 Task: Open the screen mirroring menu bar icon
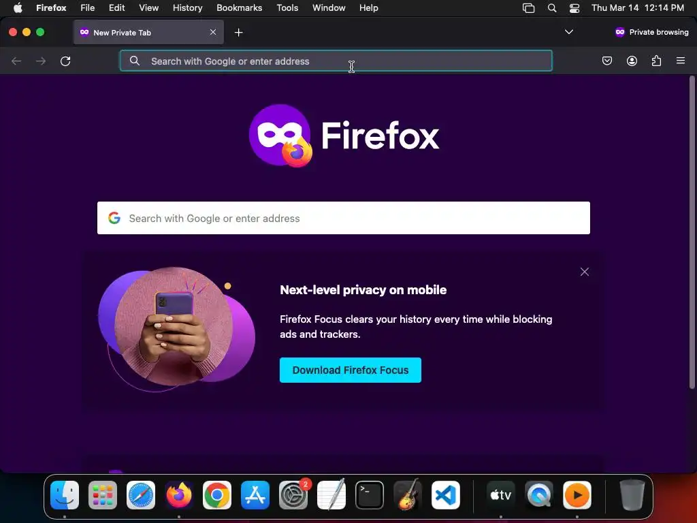tap(528, 8)
